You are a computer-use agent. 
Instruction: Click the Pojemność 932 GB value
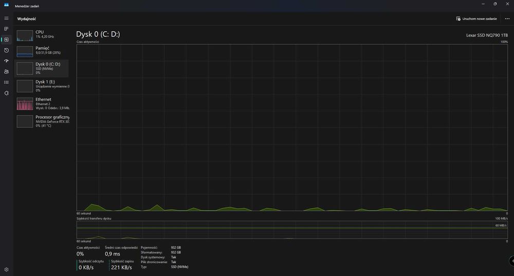click(176, 248)
